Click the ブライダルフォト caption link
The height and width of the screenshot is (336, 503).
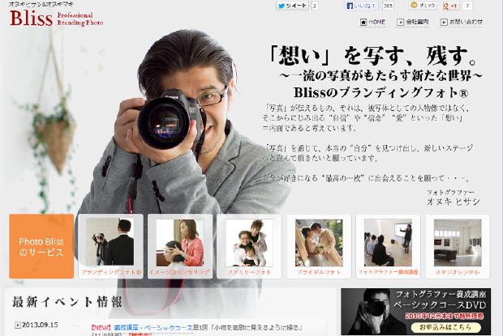[319, 272]
